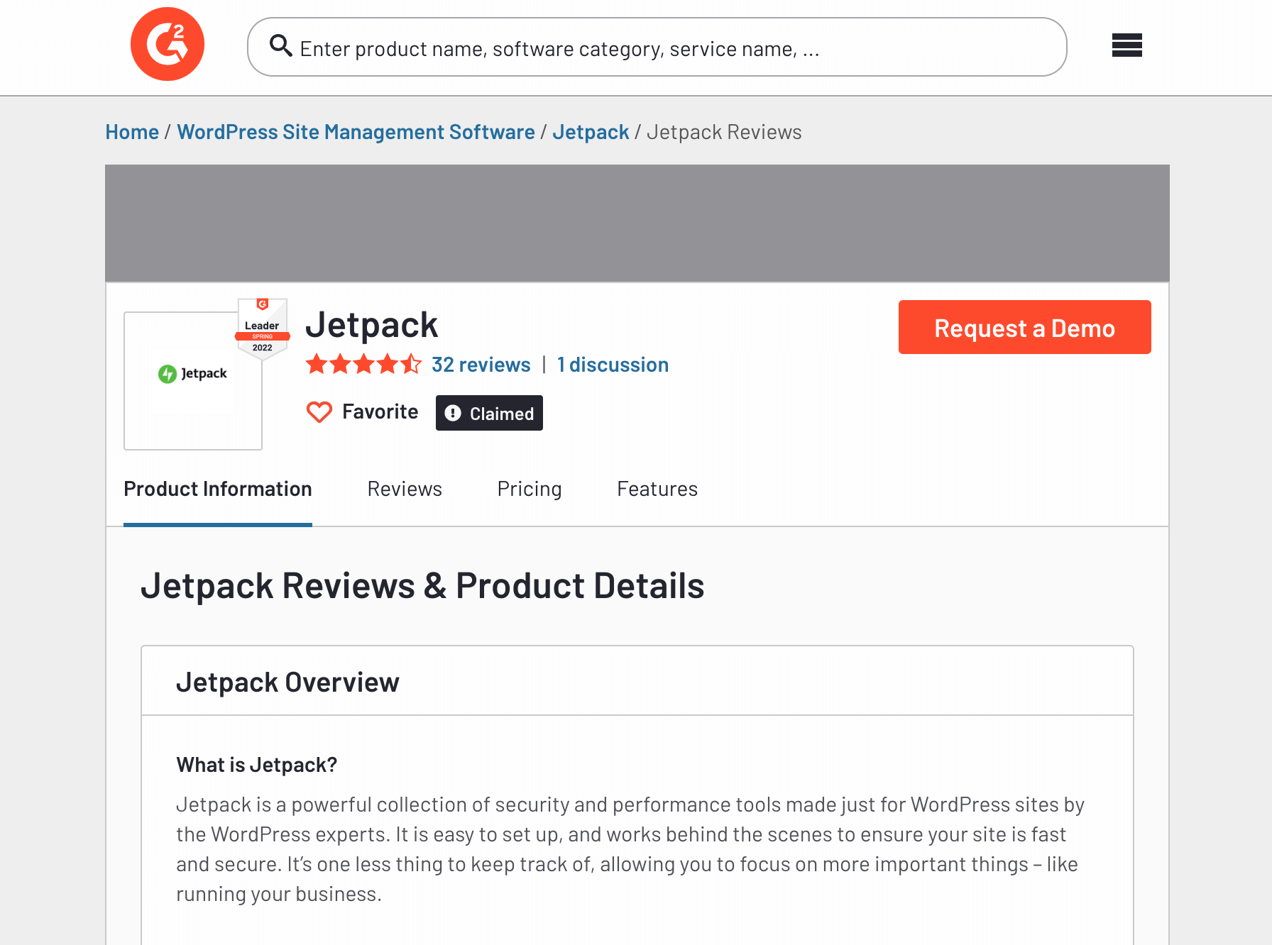Viewport: 1272px width, 945px height.
Task: Open the 32 reviews link
Action: [481, 364]
